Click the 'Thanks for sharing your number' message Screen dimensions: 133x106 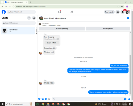(108, 92)
